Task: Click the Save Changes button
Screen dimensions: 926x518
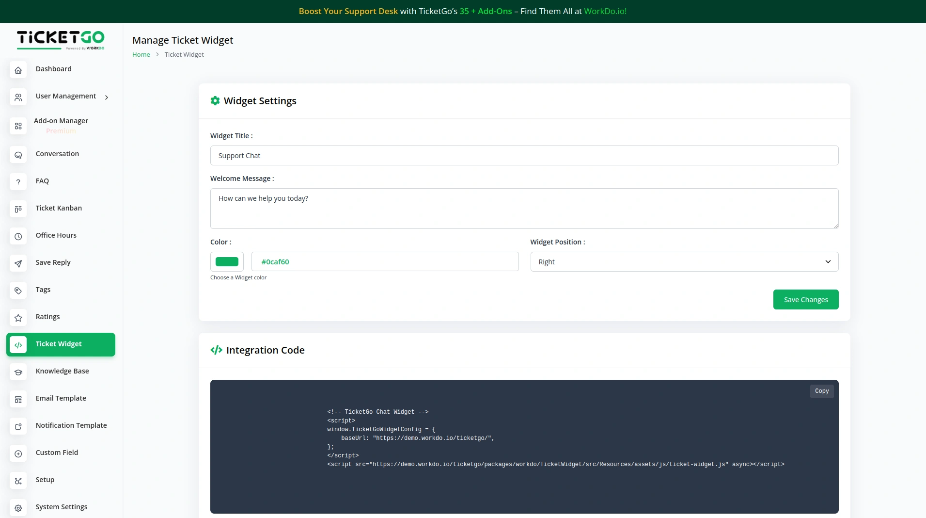Action: [x=805, y=300]
